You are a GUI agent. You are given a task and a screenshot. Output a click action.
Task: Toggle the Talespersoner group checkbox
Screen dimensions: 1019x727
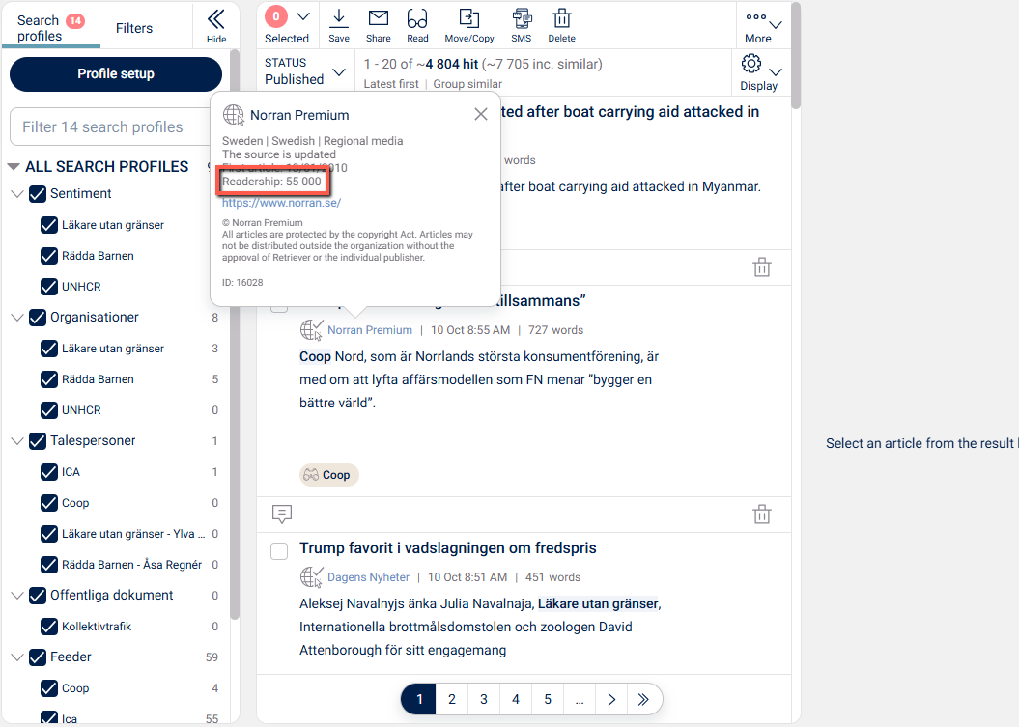pyautogui.click(x=38, y=441)
